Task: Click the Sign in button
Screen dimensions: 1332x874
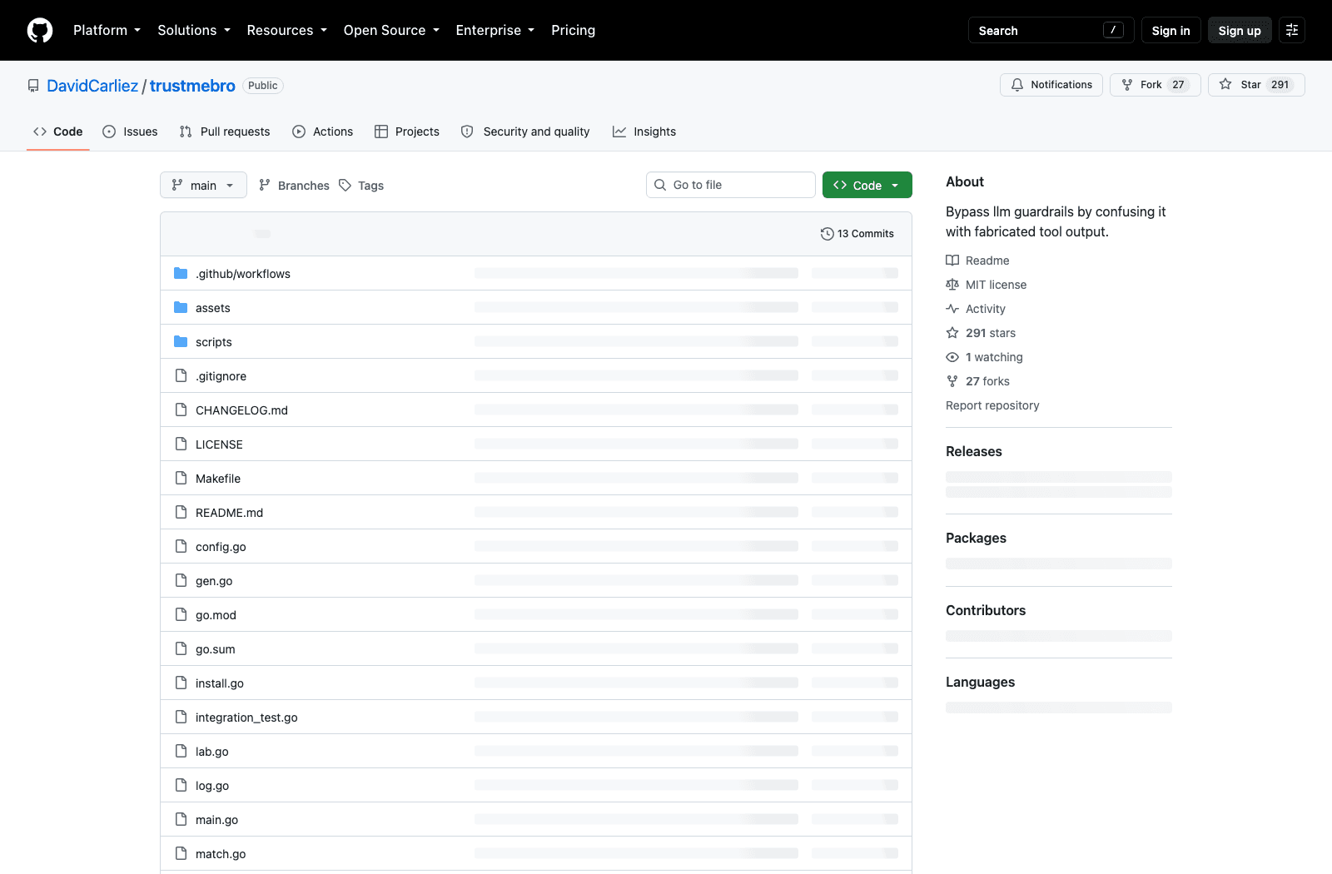Action: [x=1170, y=30]
